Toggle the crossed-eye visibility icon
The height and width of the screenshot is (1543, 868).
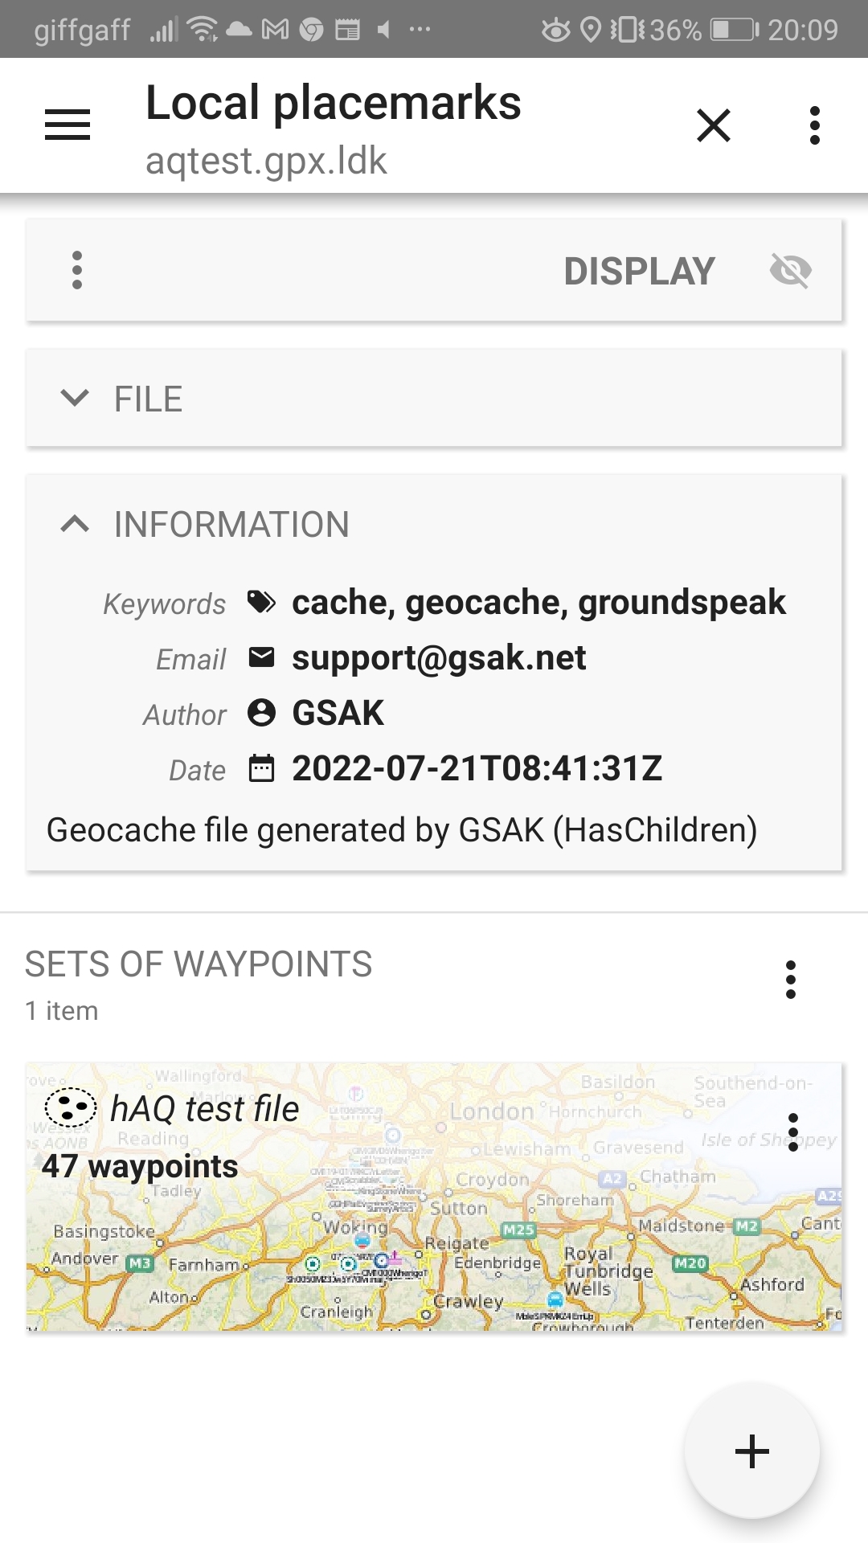pos(790,271)
